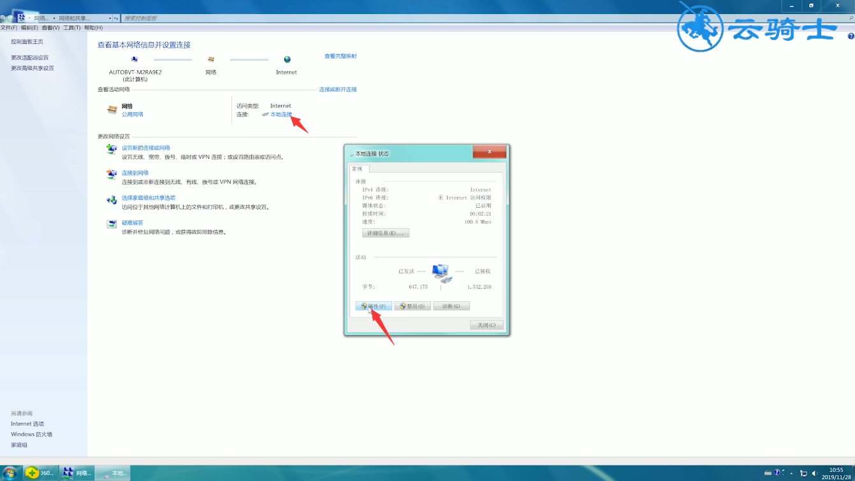The image size is (855, 481).
Task: Open the 本地连接 connection link
Action: coord(281,115)
